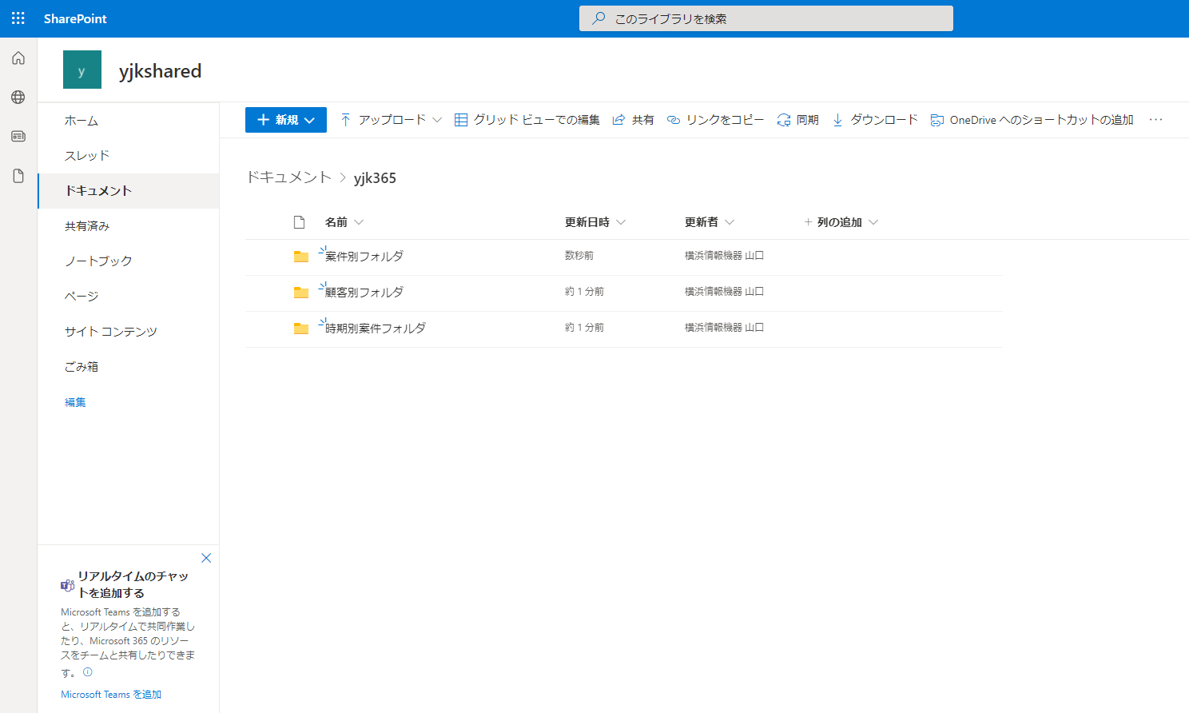Screen dimensions: 1189x713
Task: Open the globe sites icon in rail
Action: pos(18,98)
